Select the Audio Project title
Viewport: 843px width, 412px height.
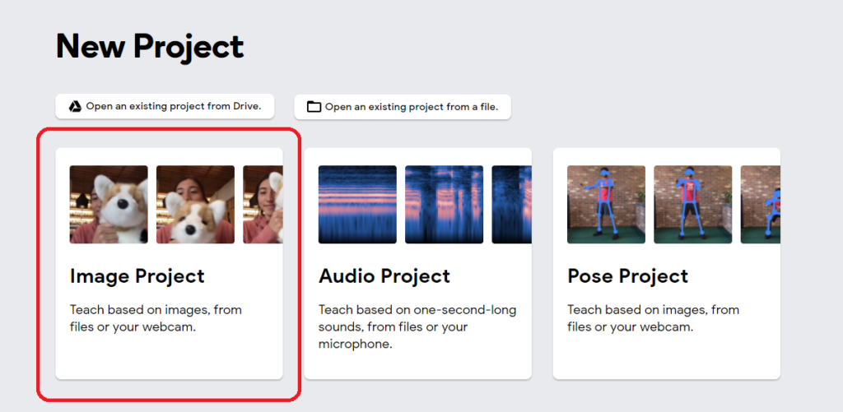(384, 276)
